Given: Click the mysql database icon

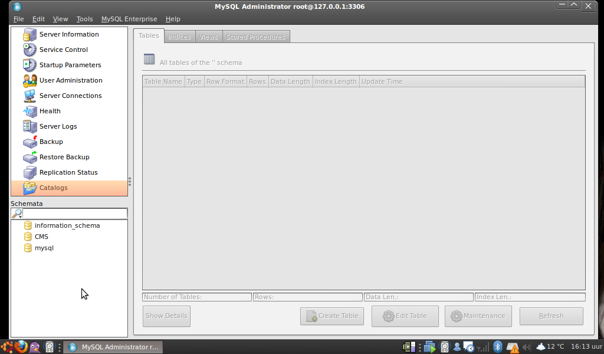Looking at the screenshot, I should pyautogui.click(x=28, y=248).
